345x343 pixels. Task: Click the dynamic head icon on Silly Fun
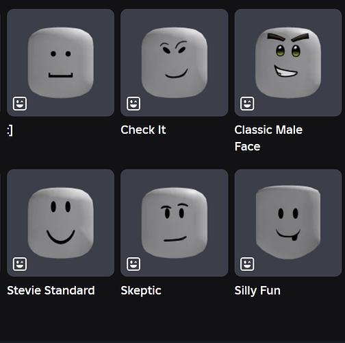[247, 264]
